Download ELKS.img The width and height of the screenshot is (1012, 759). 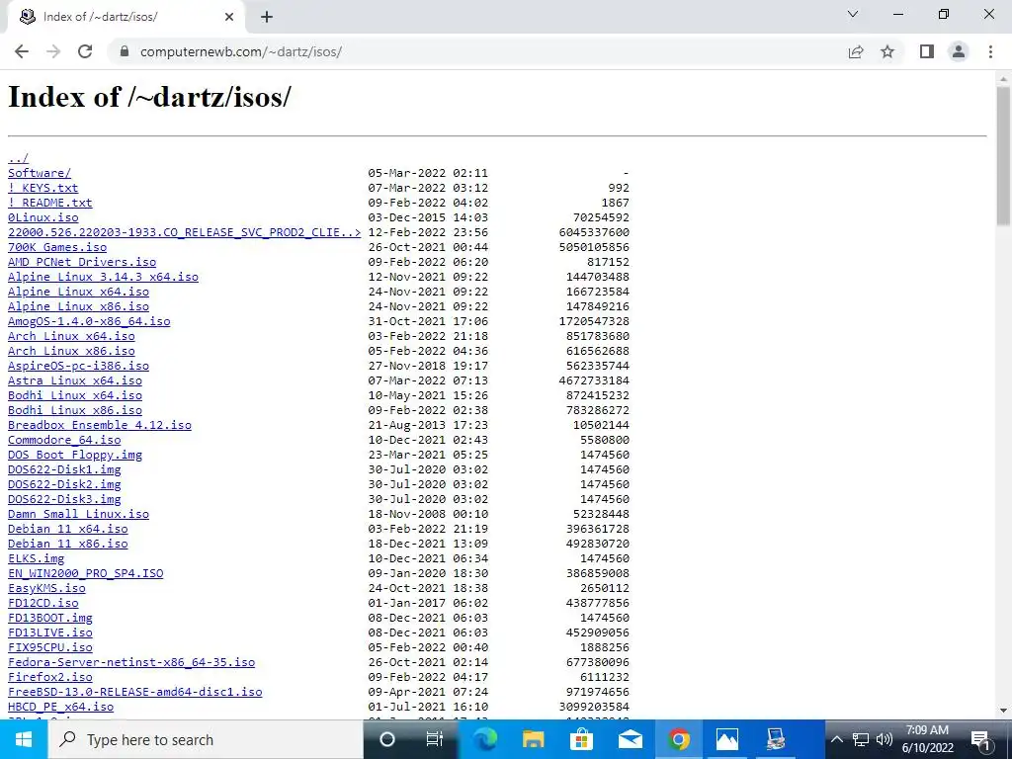pyautogui.click(x=37, y=559)
